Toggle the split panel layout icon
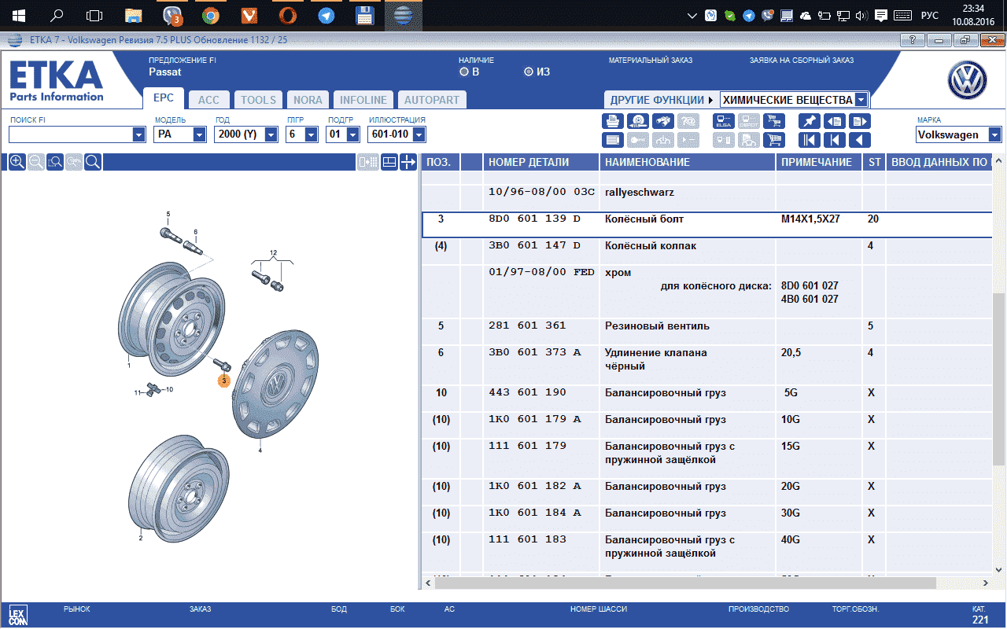Image resolution: width=1007 pixels, height=629 pixels. coord(389,162)
